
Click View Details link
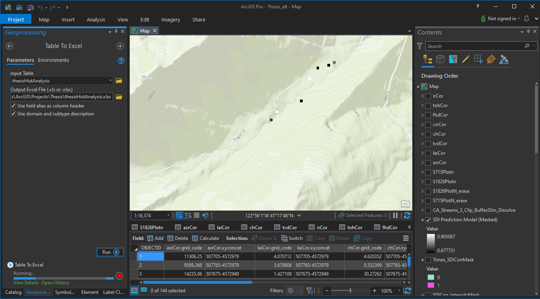[26, 283]
